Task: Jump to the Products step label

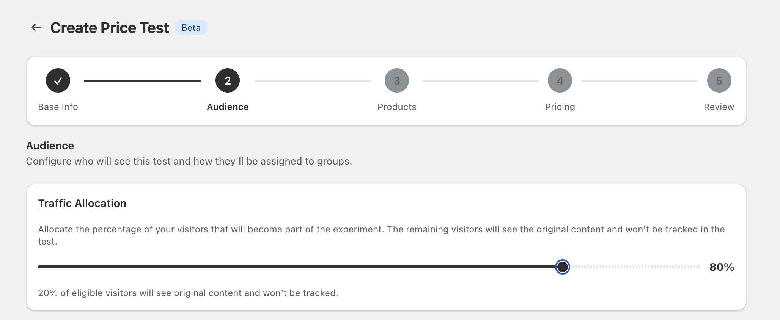Action: tap(397, 107)
